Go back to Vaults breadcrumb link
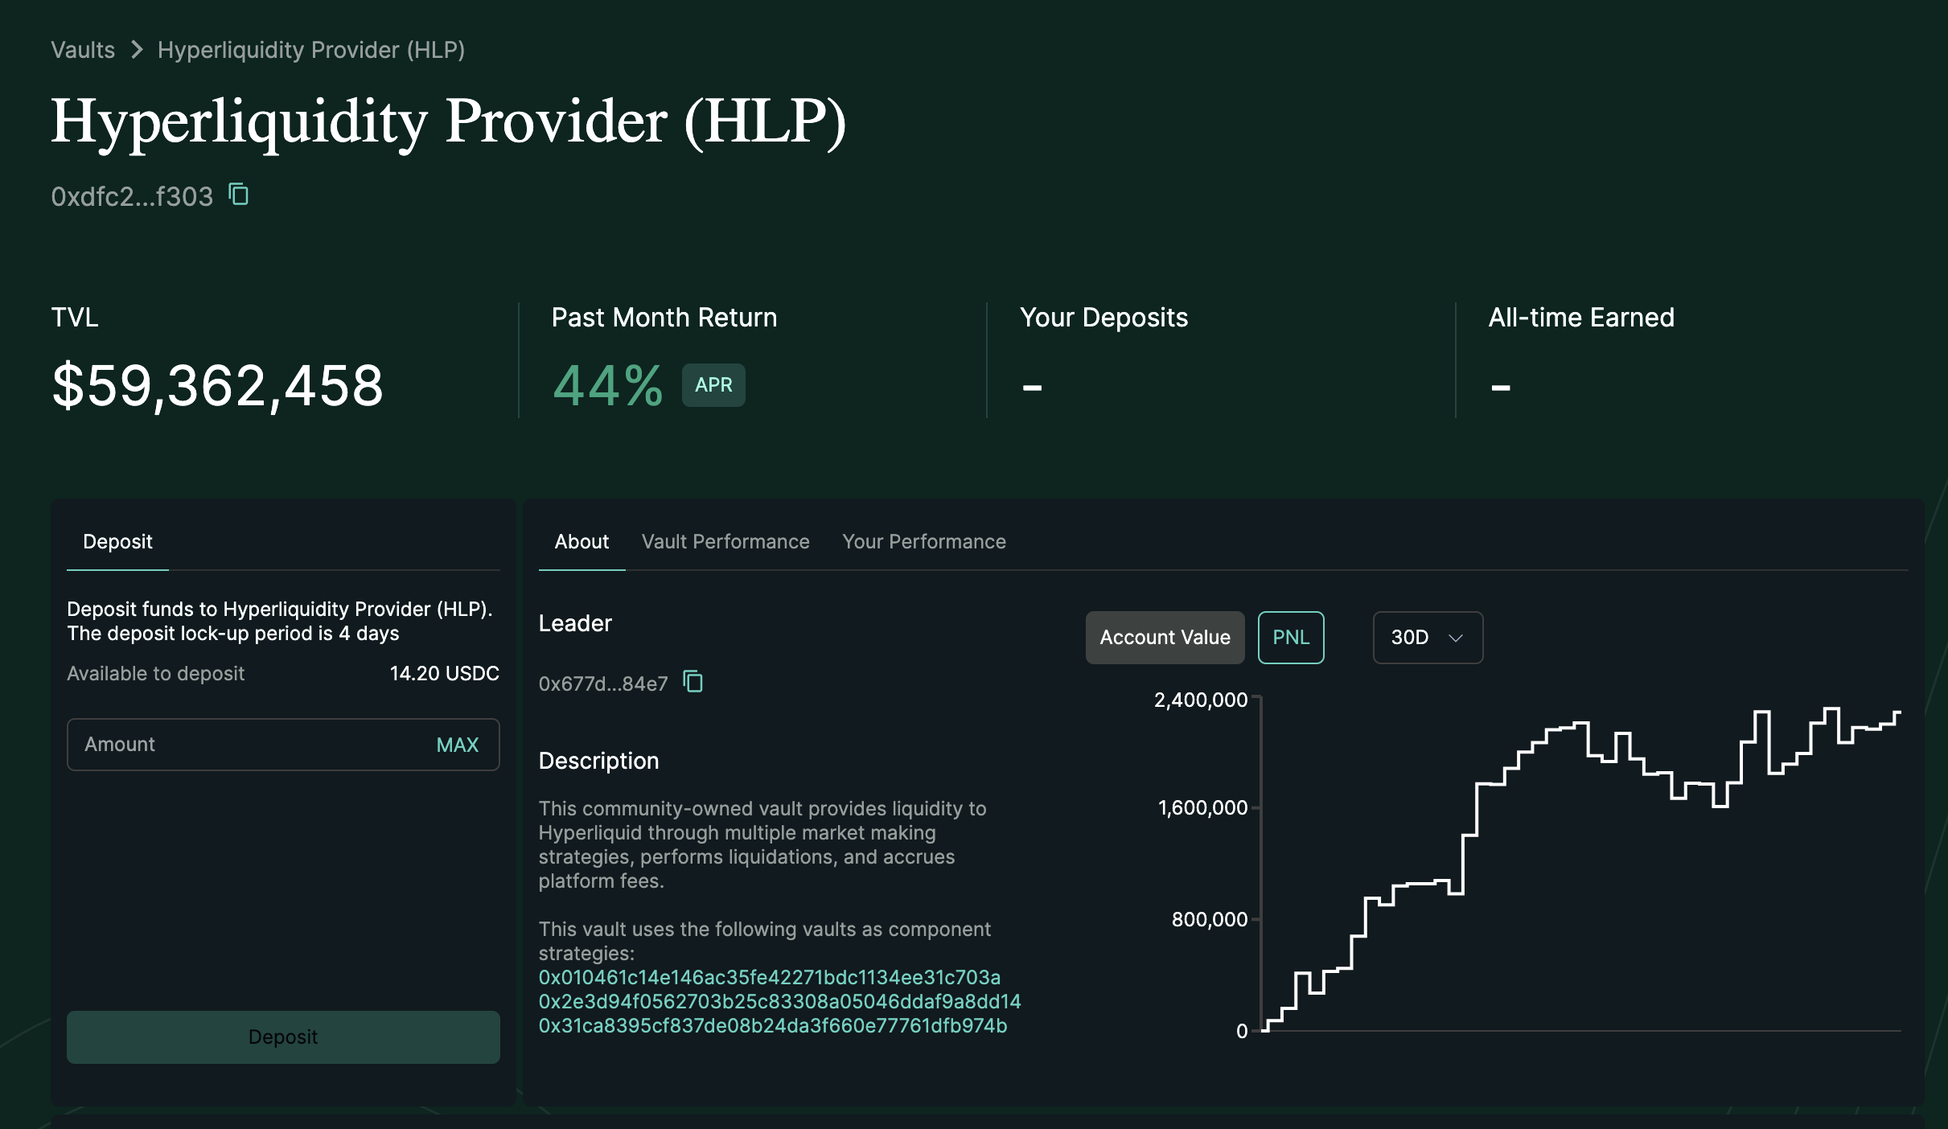 [x=83, y=50]
